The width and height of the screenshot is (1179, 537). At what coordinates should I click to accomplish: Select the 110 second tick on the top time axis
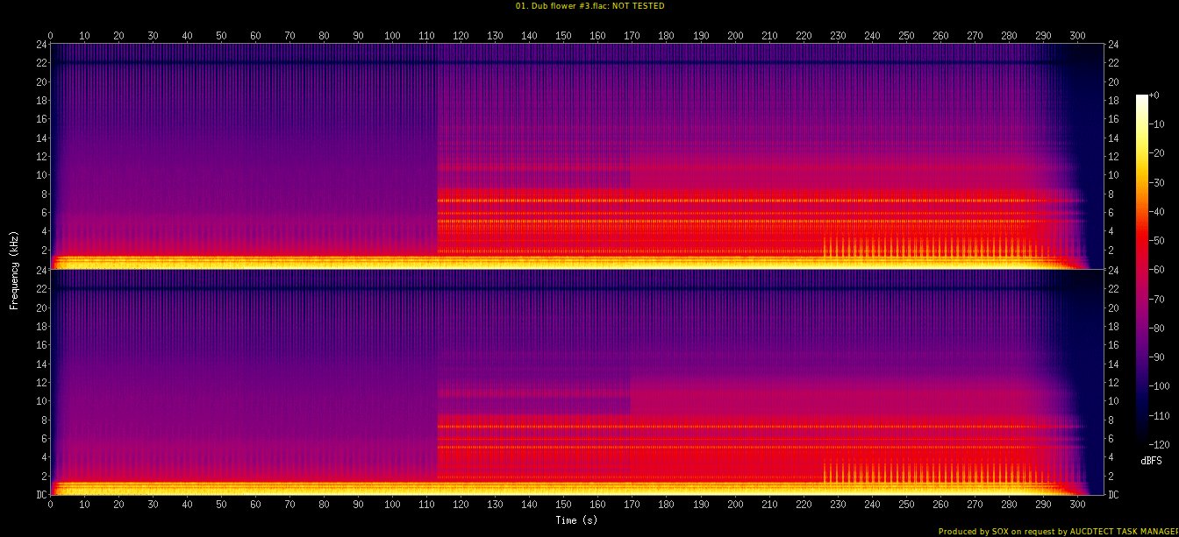click(x=426, y=36)
